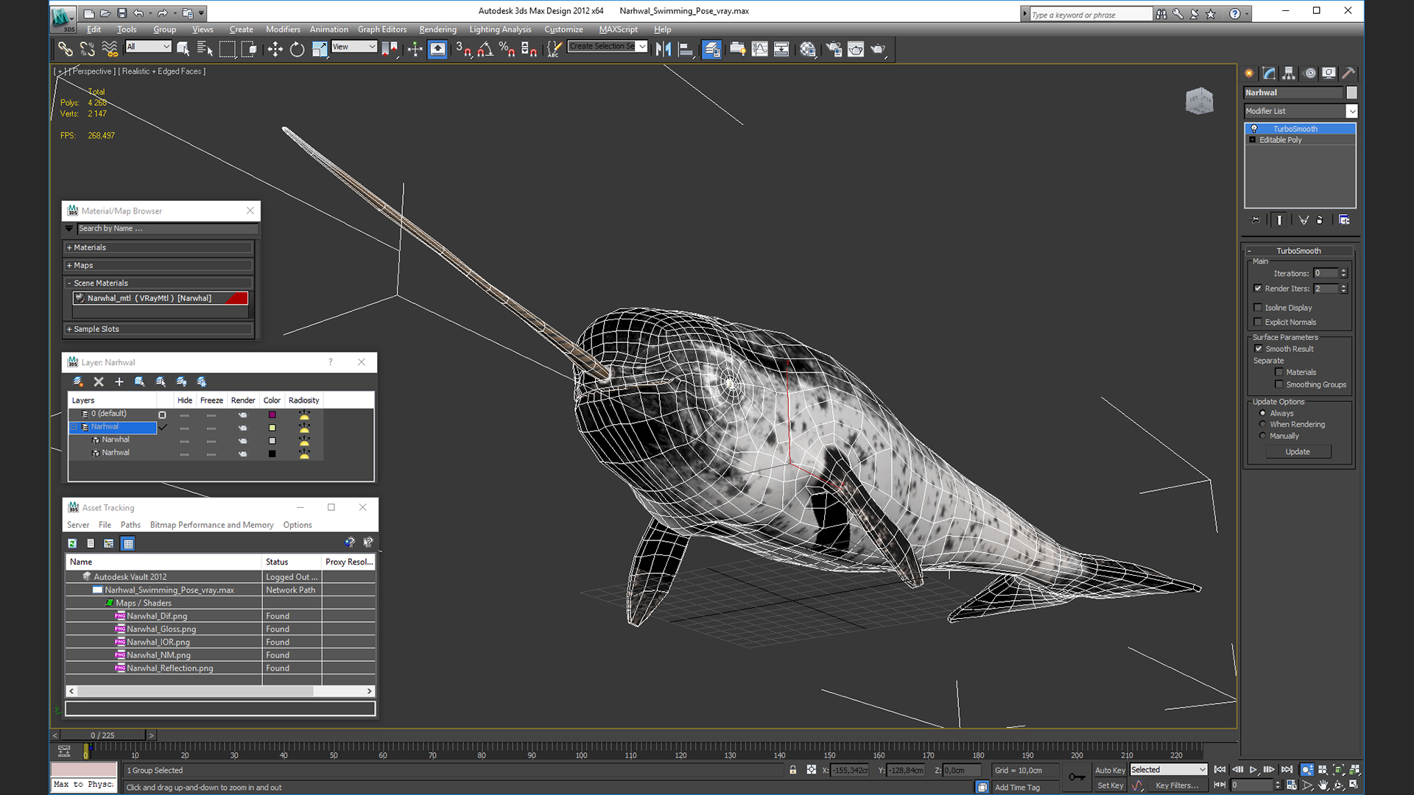Activate the Select Object tool
Screen dimensions: 1414x795
click(x=183, y=49)
